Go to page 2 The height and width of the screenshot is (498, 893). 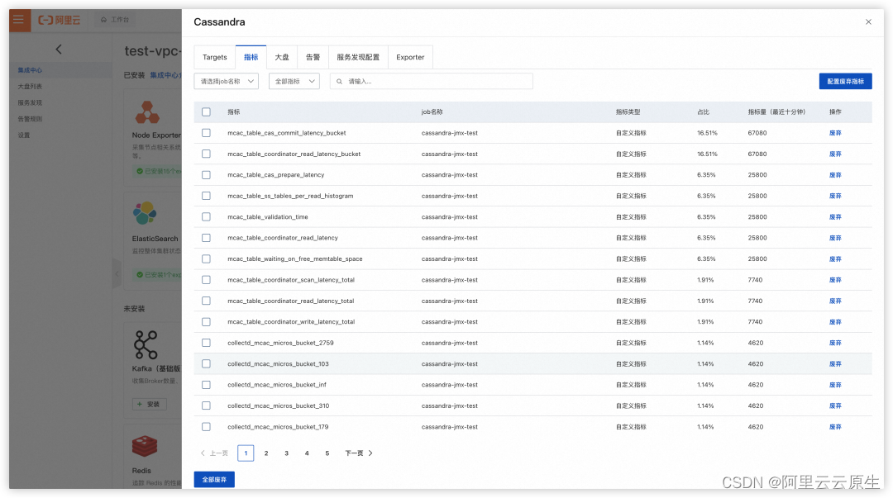pos(266,453)
